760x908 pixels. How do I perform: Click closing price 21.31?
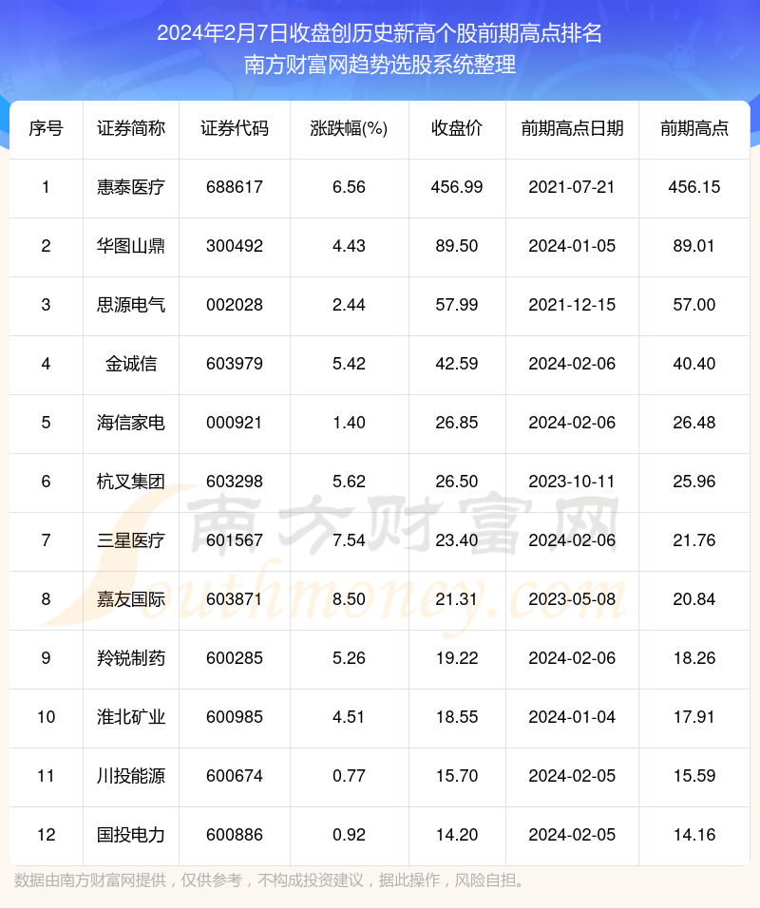pos(457,598)
